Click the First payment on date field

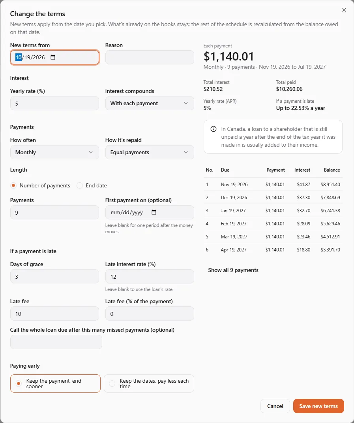pyautogui.click(x=150, y=212)
